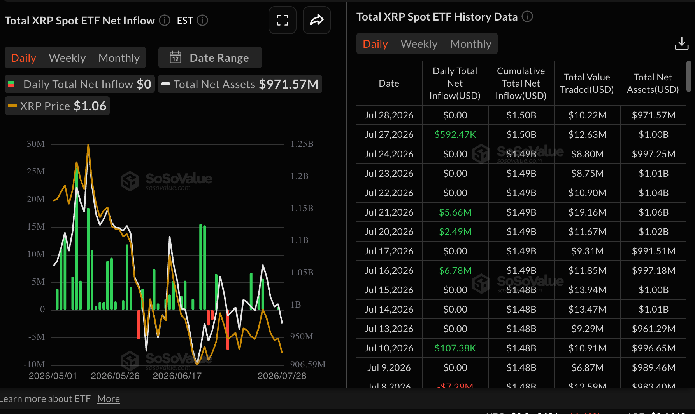Click the white Total Net Assets swatch
This screenshot has height=414, width=695.
(x=166, y=84)
